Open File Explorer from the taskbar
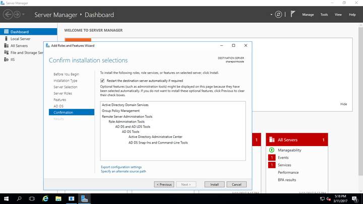This screenshot has width=363, height=204. [x=58, y=198]
